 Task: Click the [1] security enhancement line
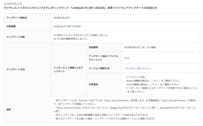point(81,35)
